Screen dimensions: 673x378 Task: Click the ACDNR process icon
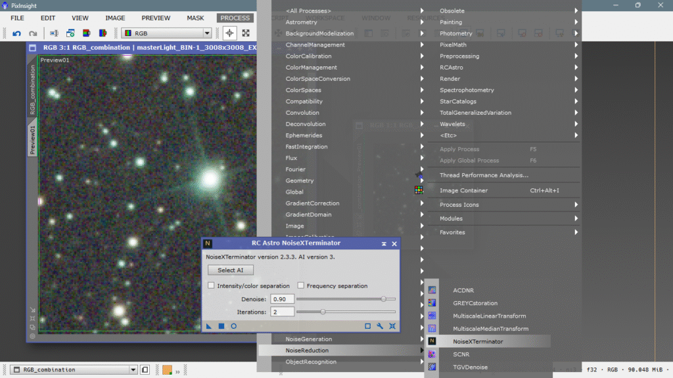432,290
